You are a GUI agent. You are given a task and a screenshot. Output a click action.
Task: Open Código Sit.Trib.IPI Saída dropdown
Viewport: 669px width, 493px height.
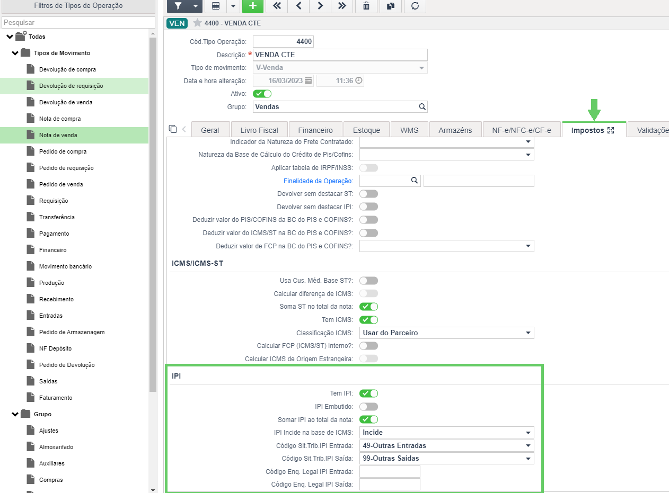pyautogui.click(x=528, y=459)
